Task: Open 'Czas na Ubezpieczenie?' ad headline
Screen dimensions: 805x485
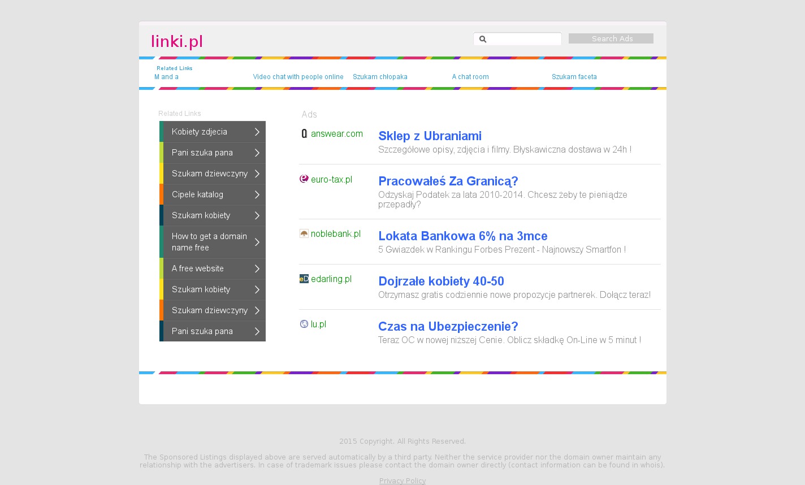Action: click(448, 327)
